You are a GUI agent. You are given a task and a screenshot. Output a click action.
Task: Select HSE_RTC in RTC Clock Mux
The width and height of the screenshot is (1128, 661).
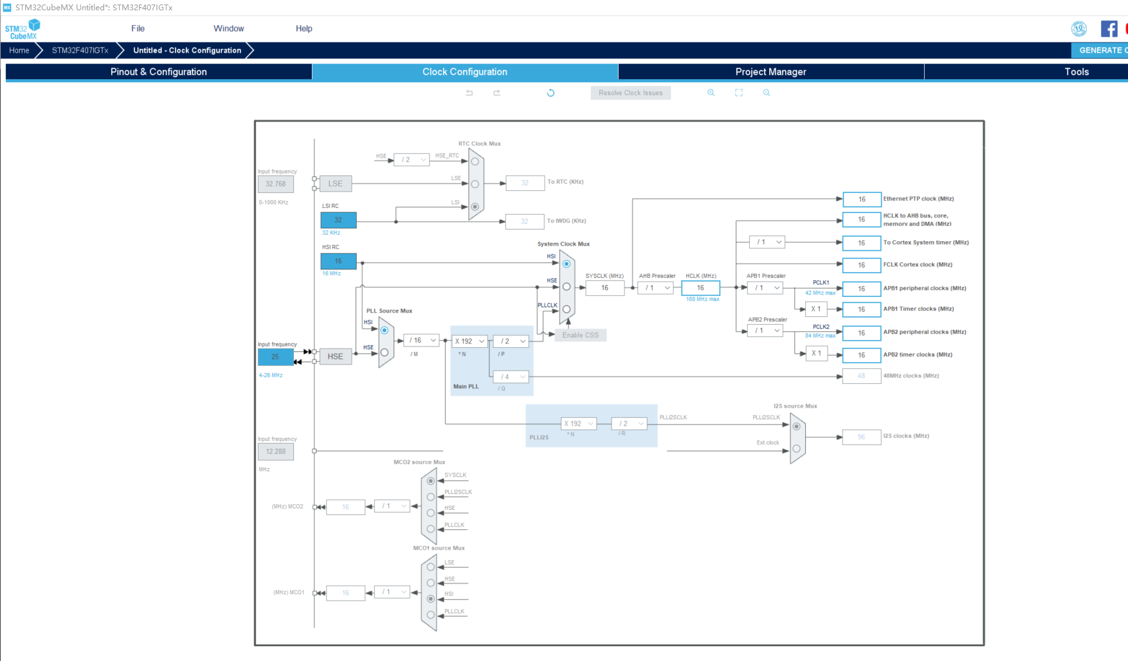(475, 161)
